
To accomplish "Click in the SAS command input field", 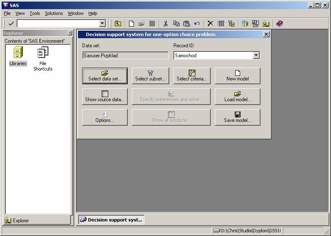I will (x=58, y=23).
